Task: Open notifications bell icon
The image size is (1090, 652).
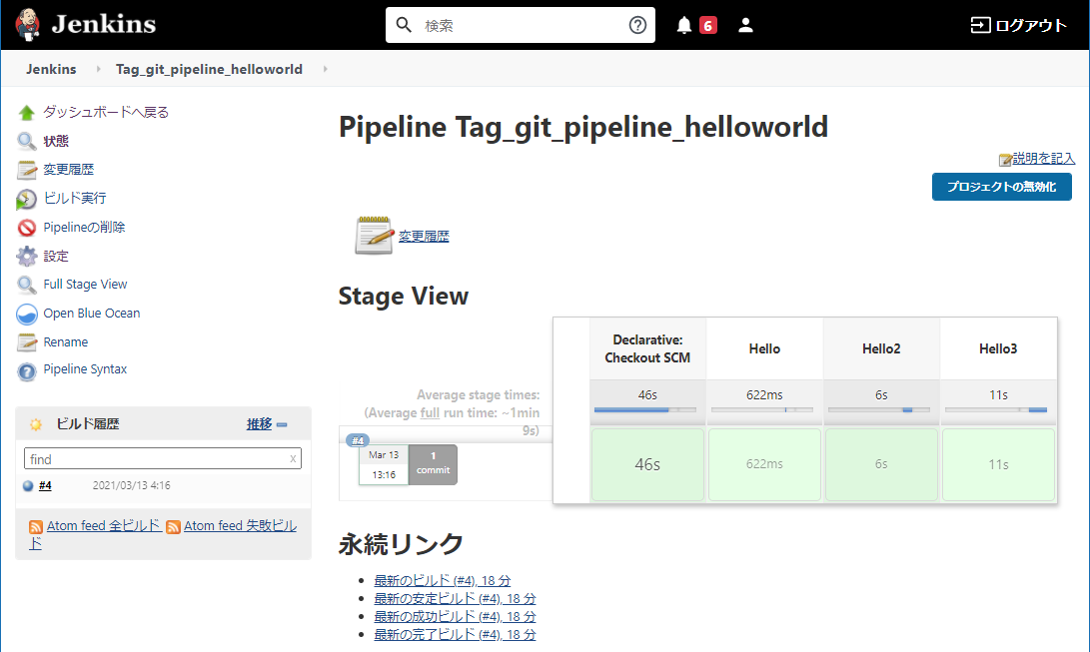Action: coord(684,26)
